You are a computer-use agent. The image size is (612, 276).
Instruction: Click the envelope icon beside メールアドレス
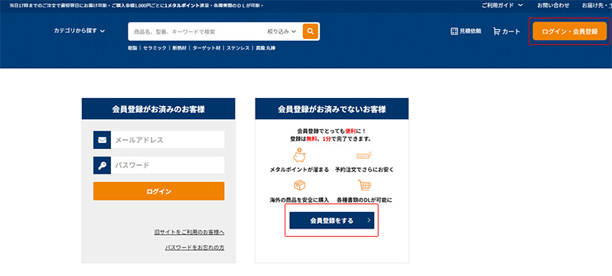click(x=102, y=140)
